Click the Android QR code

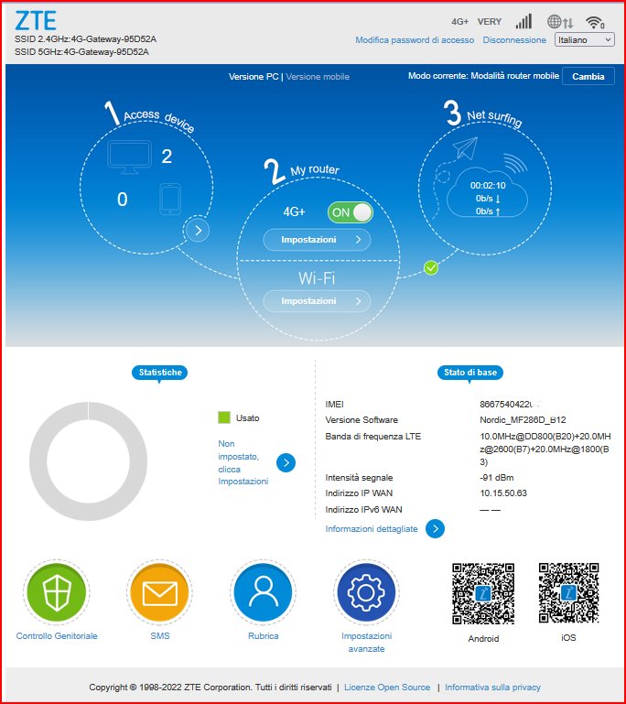click(x=482, y=593)
